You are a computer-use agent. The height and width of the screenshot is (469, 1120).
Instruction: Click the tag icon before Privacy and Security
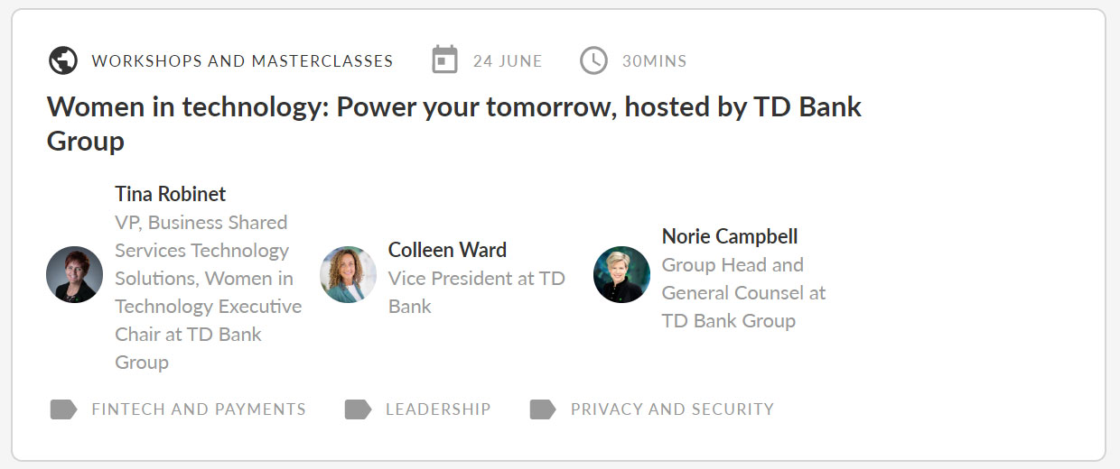tap(543, 409)
